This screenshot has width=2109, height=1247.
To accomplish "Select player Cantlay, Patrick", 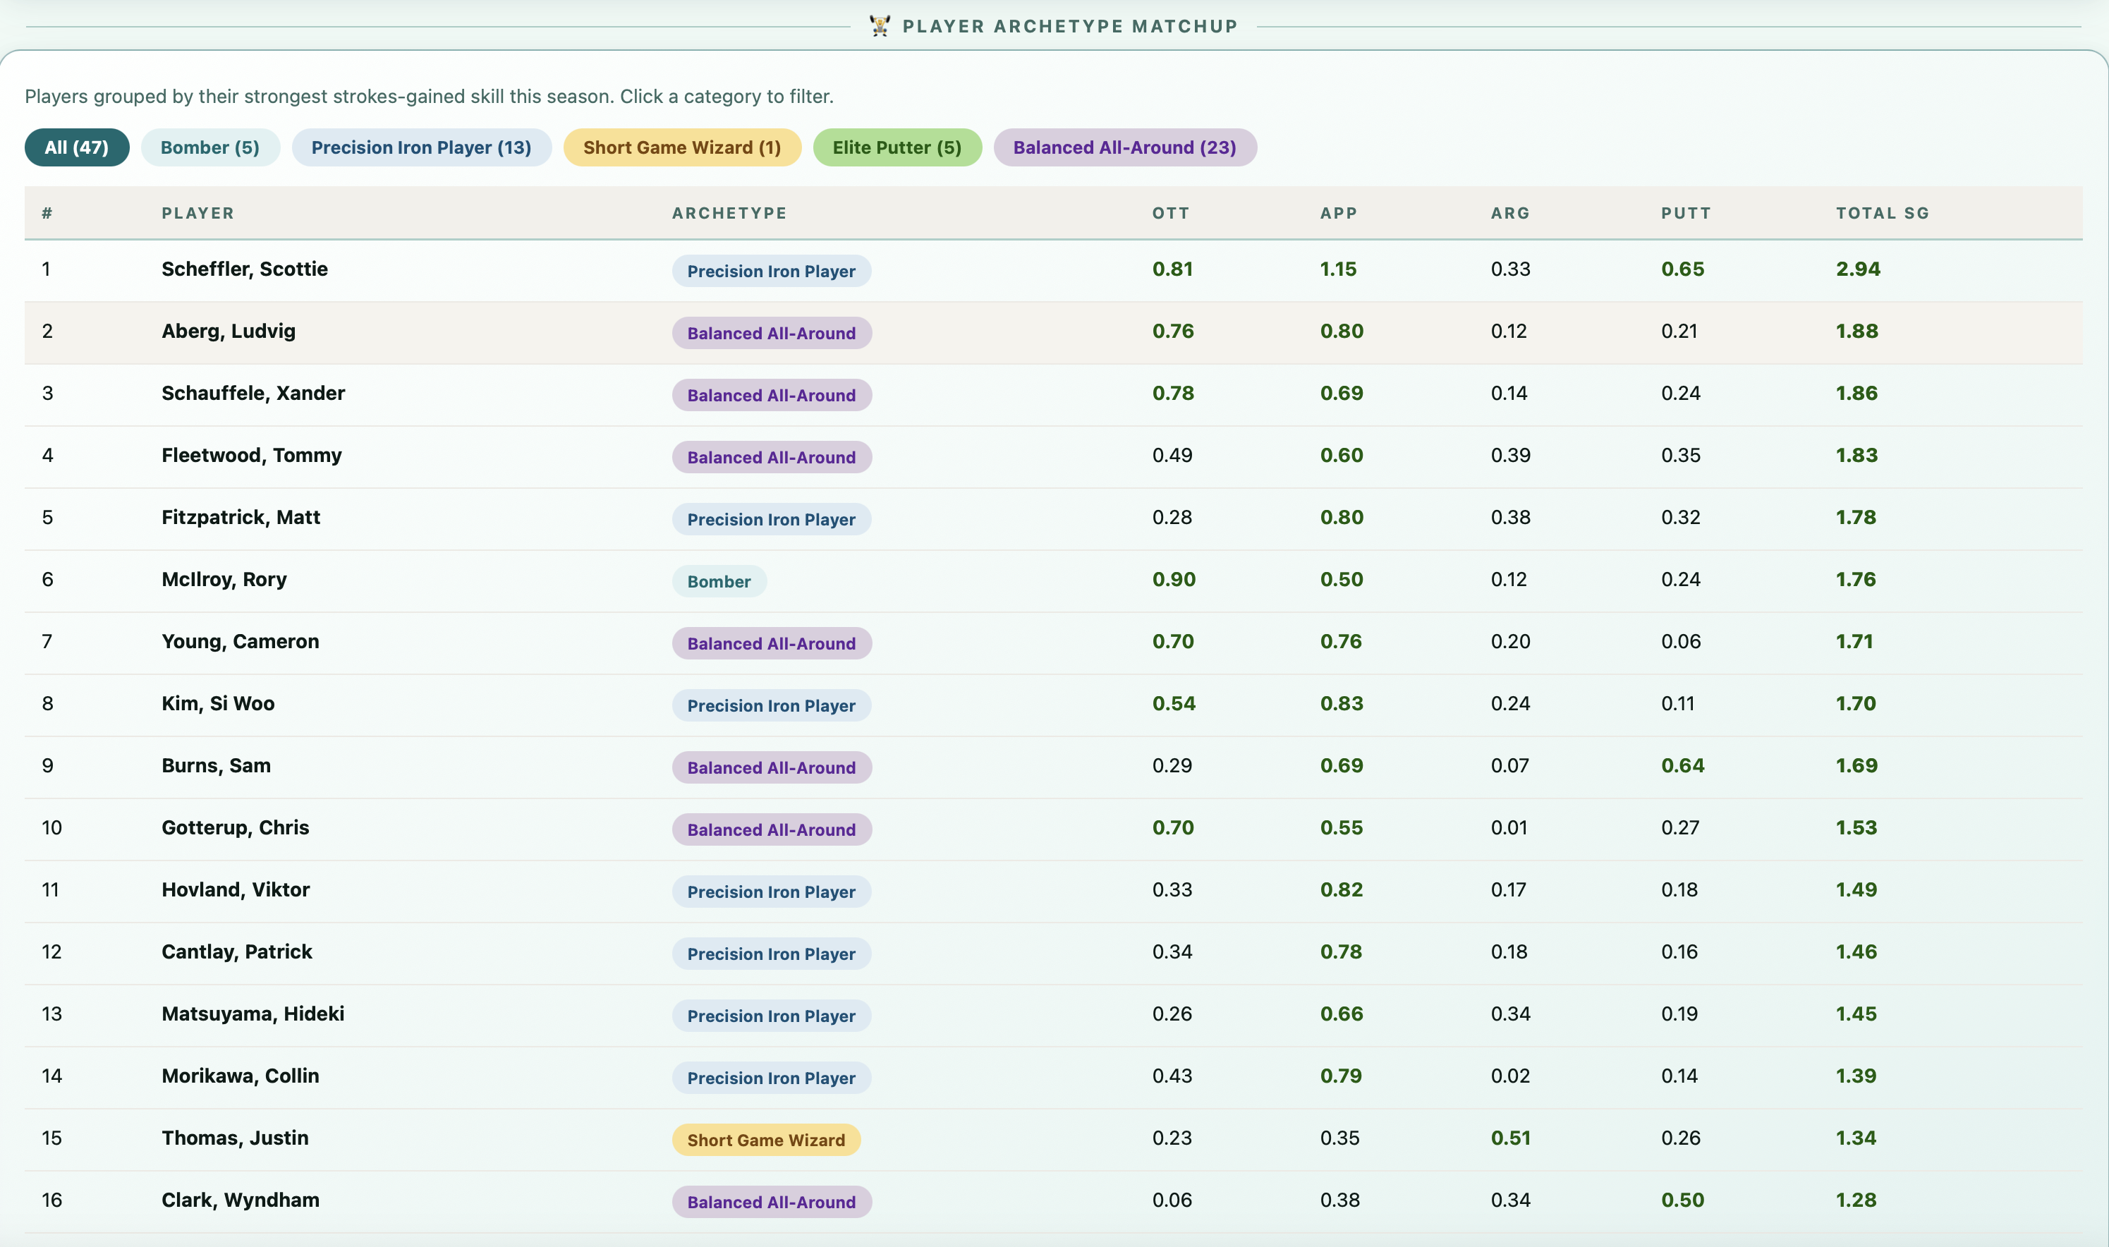I will [237, 952].
